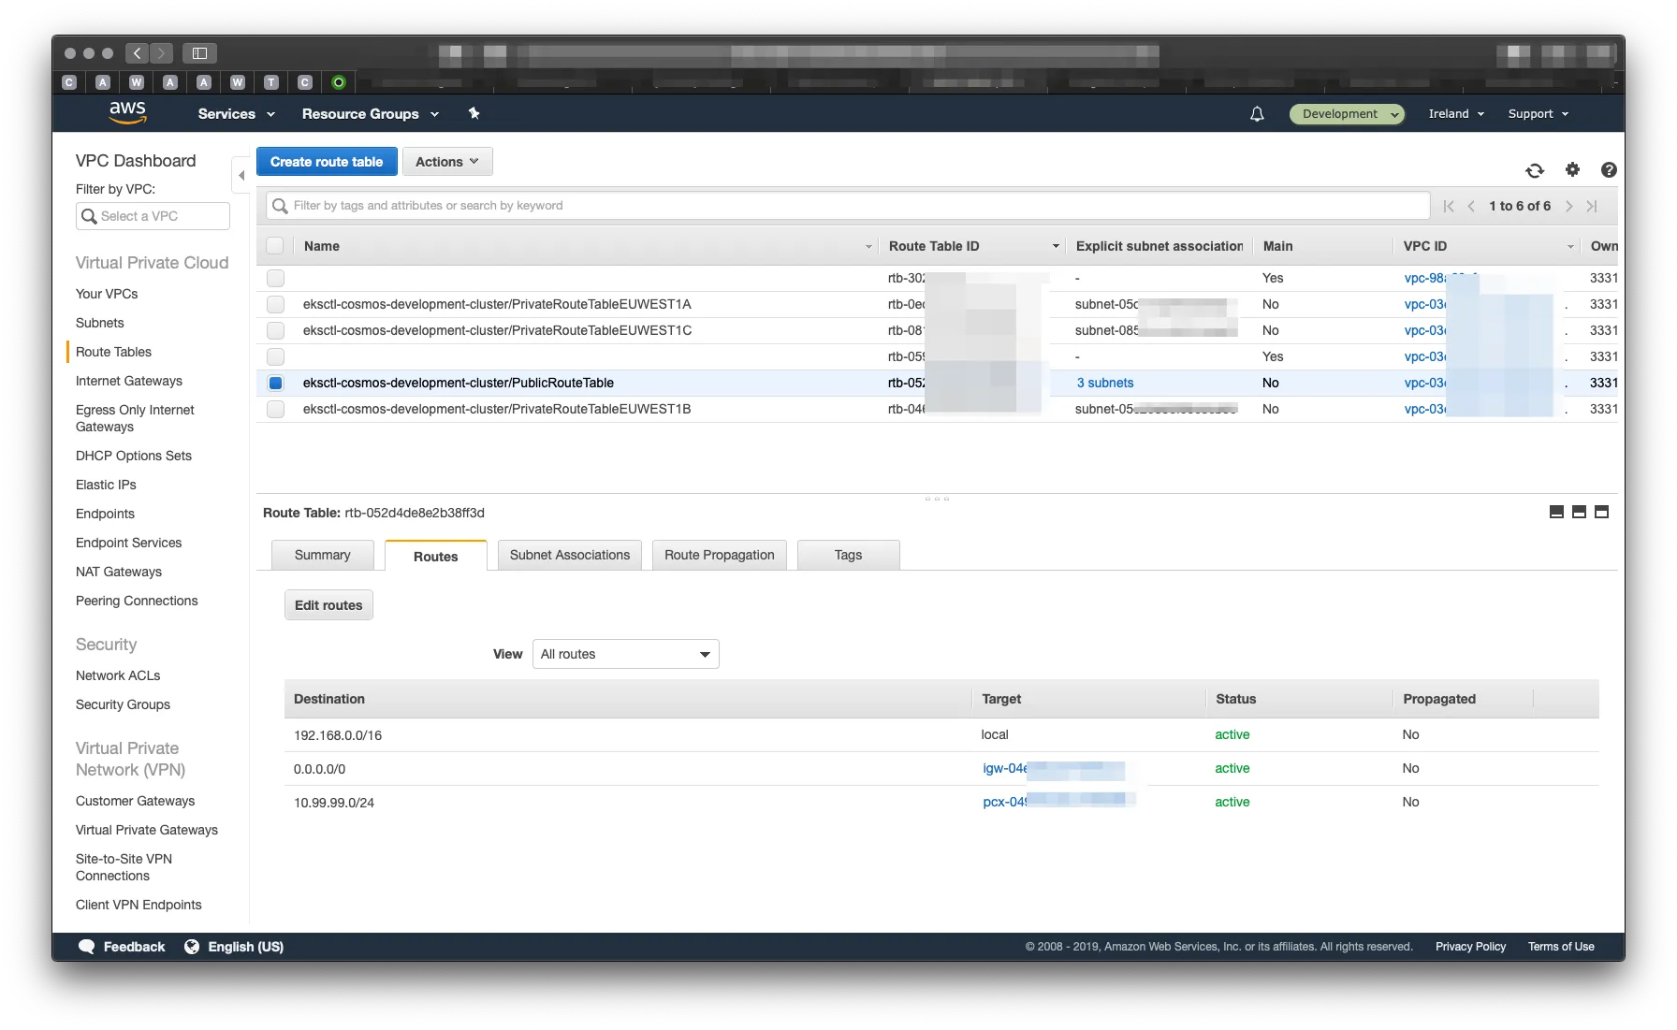The height and width of the screenshot is (1030, 1677).
Task: Expand the Support dropdown
Action: 1538,114
